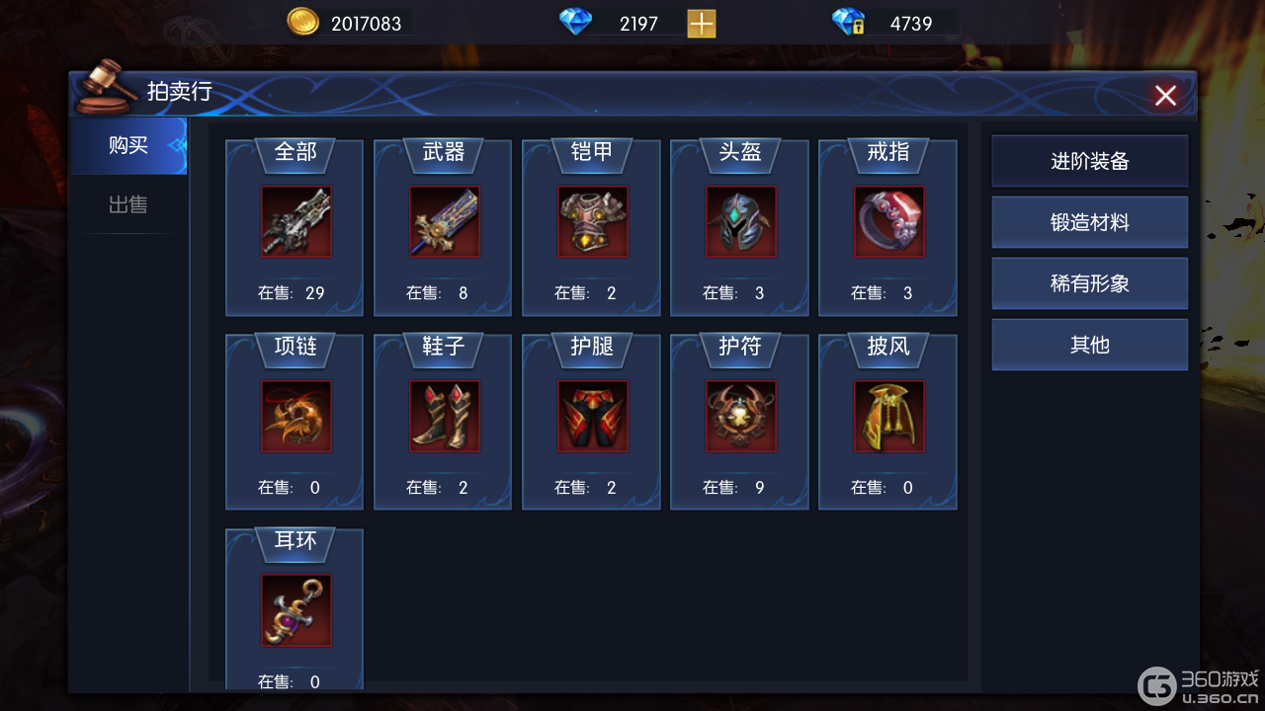Open the 锻造材料 forging materials list
The image size is (1265, 711).
[1090, 222]
